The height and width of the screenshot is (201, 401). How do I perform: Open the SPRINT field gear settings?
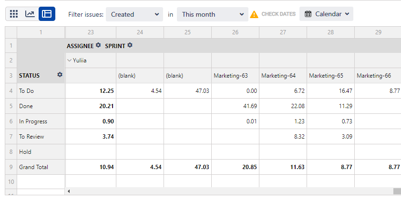(130, 45)
